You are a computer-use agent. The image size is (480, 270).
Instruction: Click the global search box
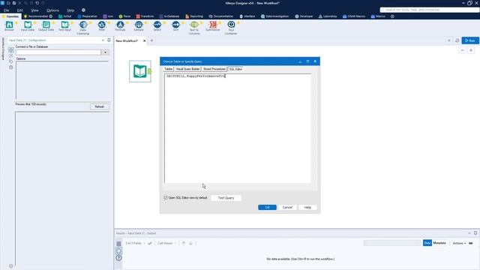pos(430,10)
